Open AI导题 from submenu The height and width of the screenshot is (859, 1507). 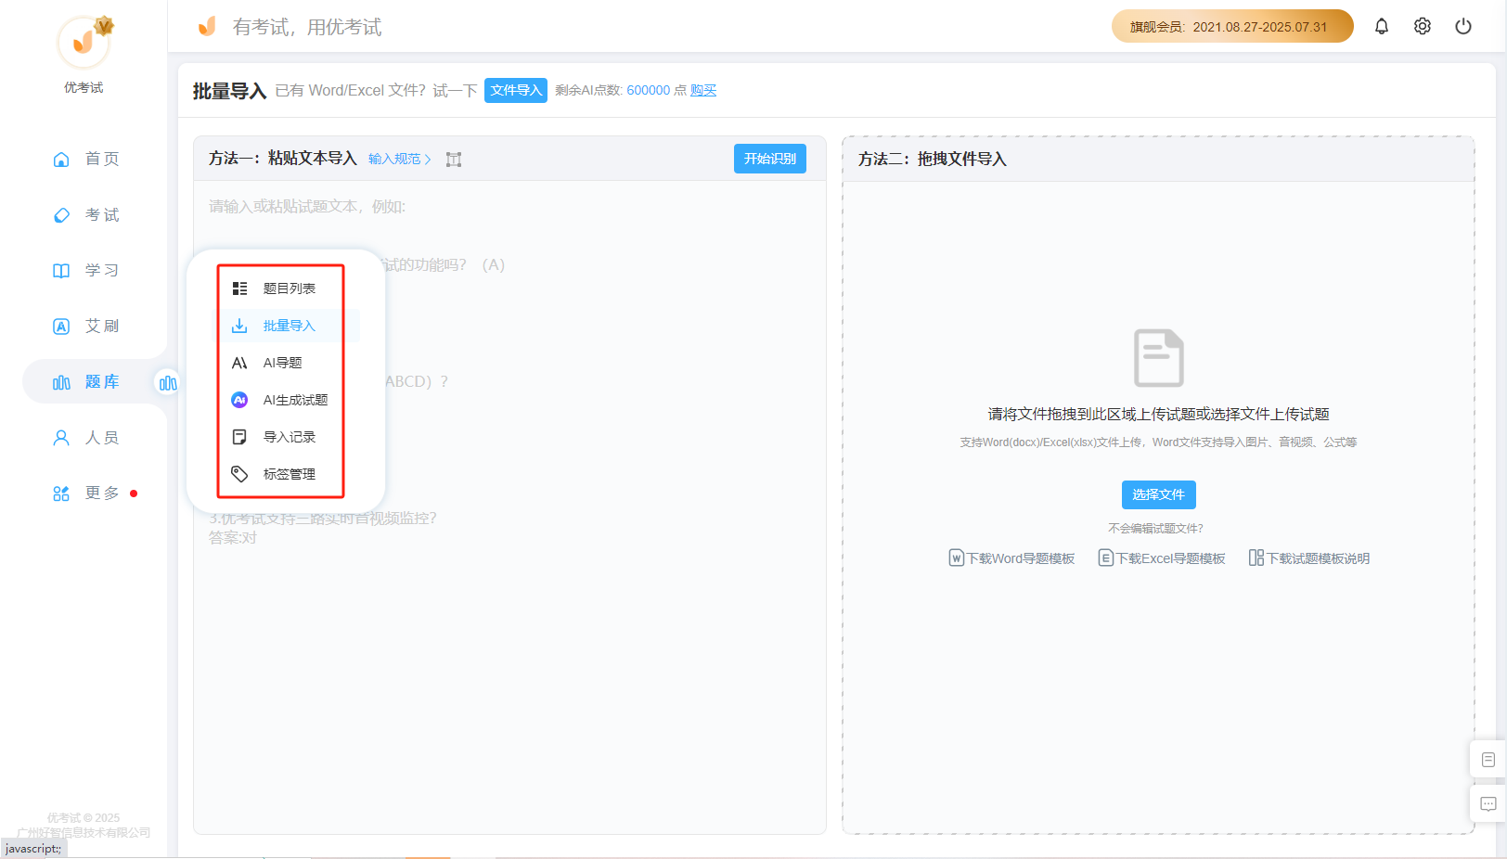(281, 363)
